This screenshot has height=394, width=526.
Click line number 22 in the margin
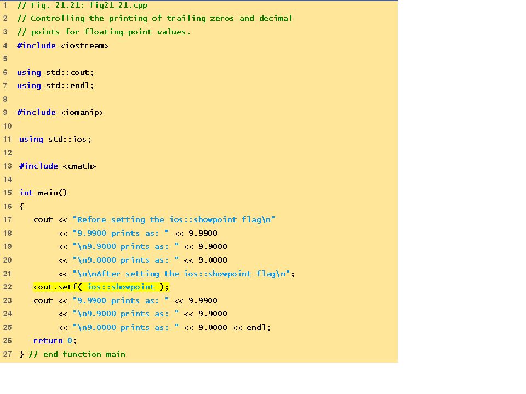tap(7, 287)
